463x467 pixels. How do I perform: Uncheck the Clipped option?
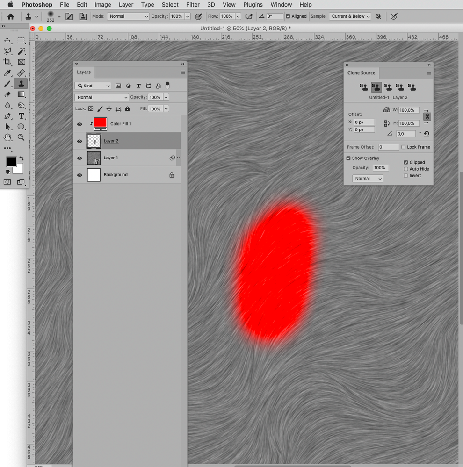406,162
